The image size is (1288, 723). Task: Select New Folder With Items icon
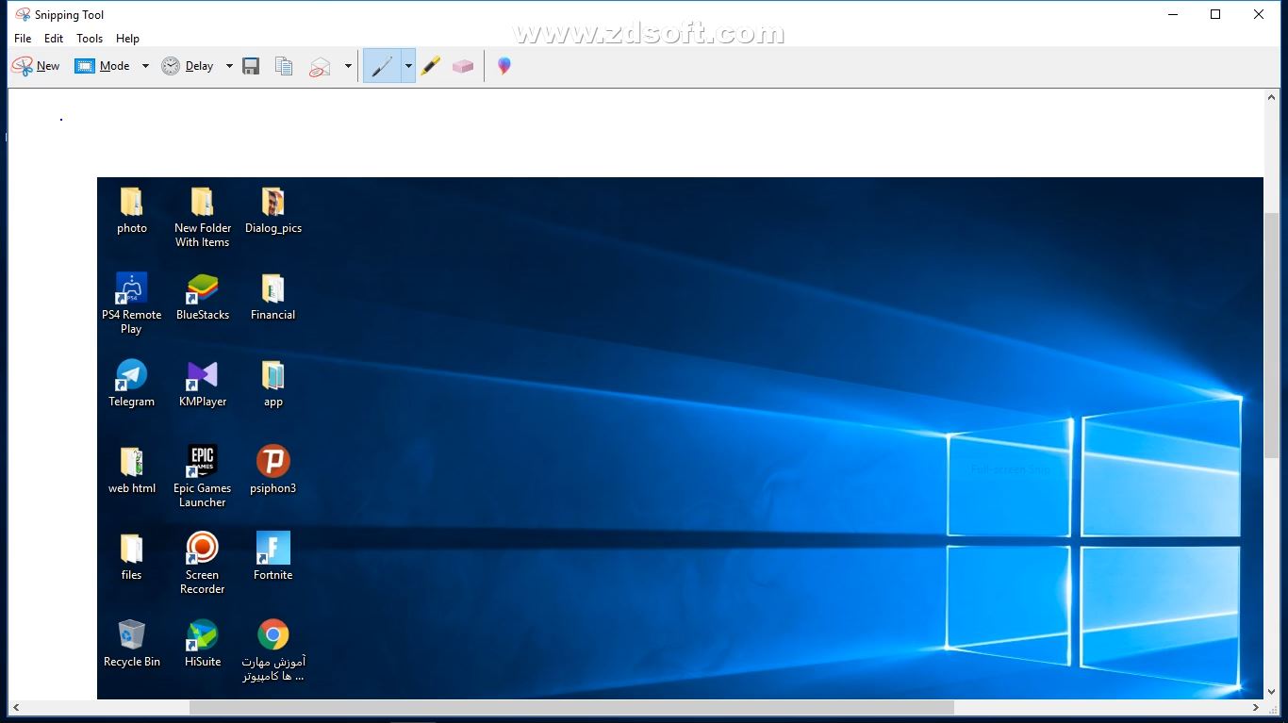203,218
